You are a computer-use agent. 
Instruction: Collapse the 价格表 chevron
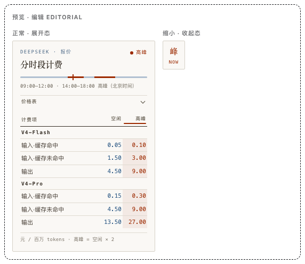click(x=143, y=102)
